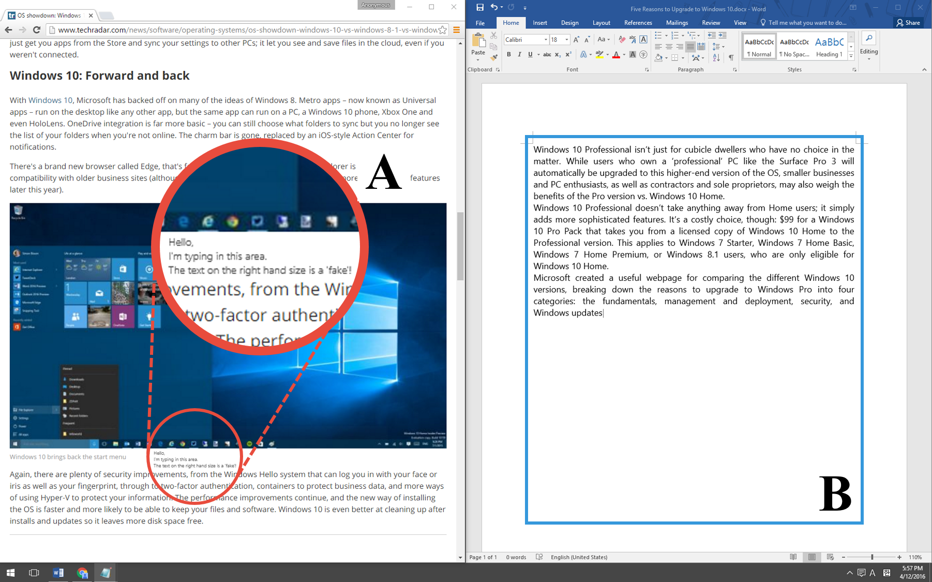Apply the No Spacing style
This screenshot has width=932, height=582.
[x=794, y=46]
